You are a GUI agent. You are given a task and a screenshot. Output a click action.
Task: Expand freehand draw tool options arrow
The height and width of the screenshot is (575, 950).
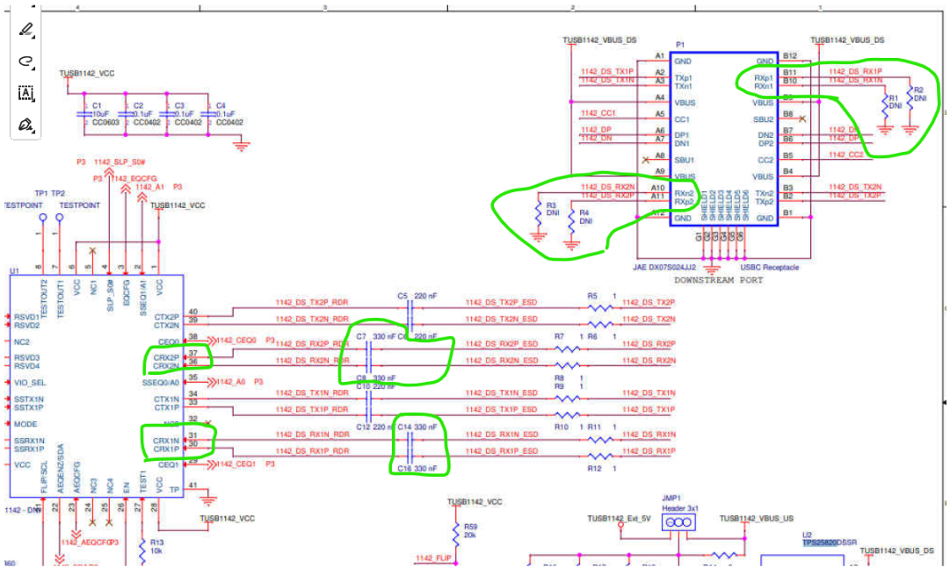point(33,68)
